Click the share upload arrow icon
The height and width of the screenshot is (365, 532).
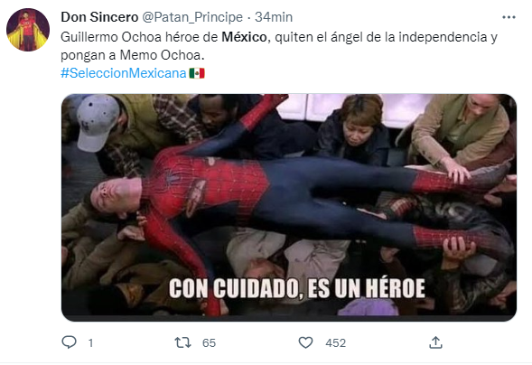(435, 342)
